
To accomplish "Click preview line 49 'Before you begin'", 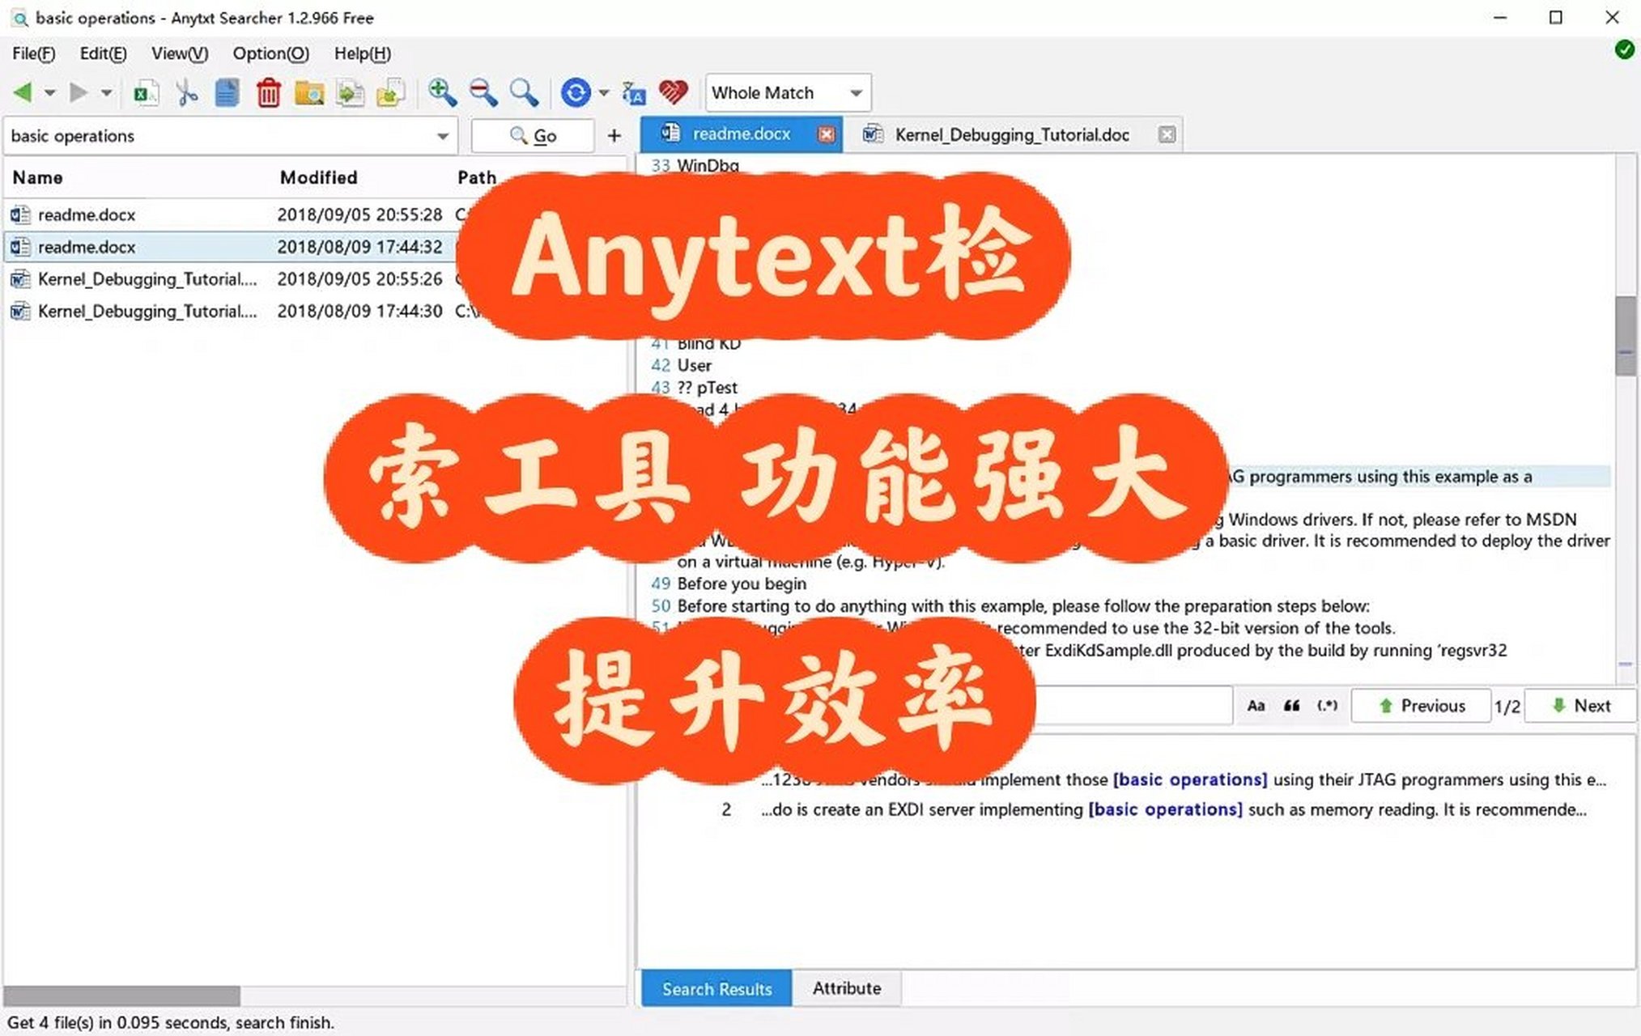I will pyautogui.click(x=742, y=584).
